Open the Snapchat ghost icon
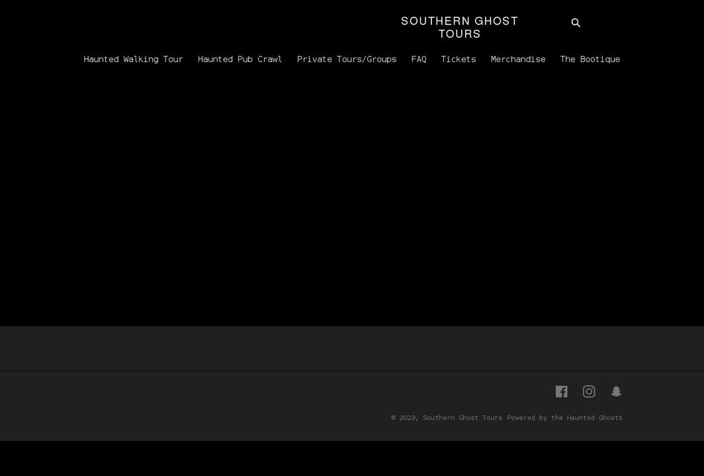 pyautogui.click(x=616, y=391)
